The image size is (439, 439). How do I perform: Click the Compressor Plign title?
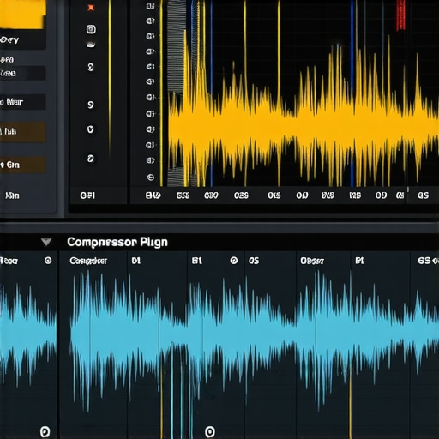click(117, 242)
